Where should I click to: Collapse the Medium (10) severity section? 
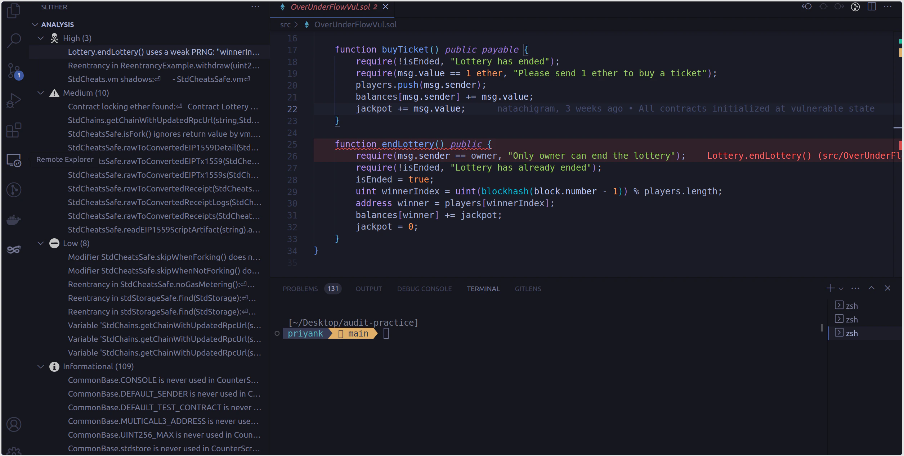(40, 93)
